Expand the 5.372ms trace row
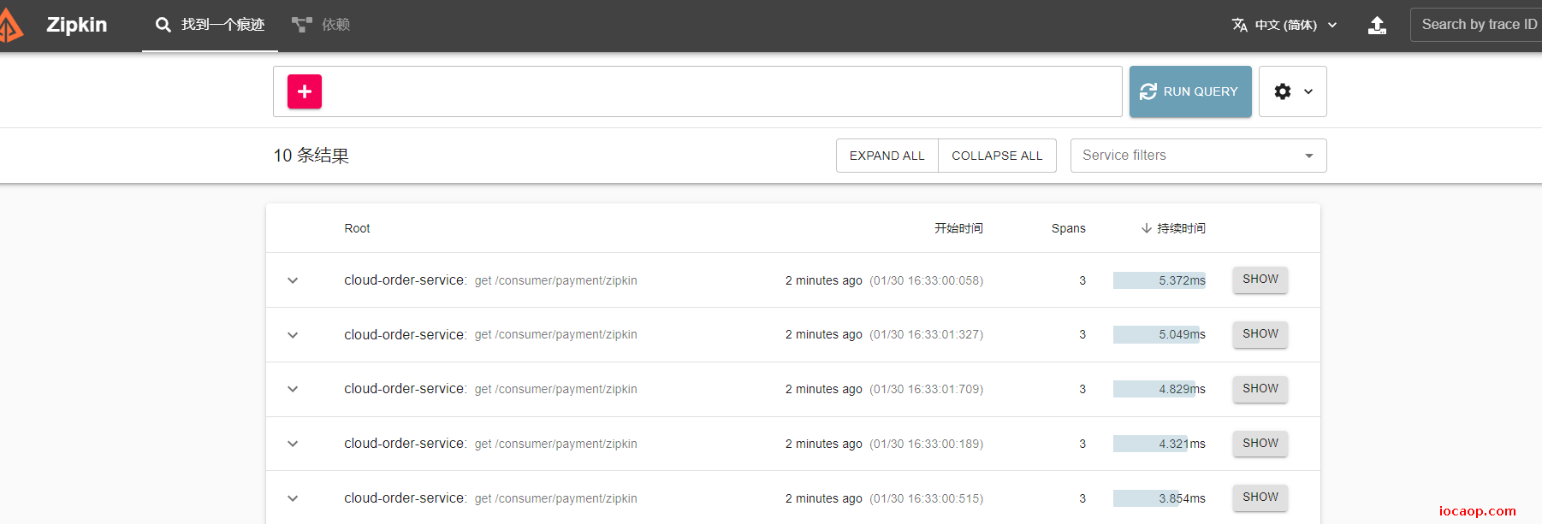The width and height of the screenshot is (1542, 524). [x=293, y=280]
